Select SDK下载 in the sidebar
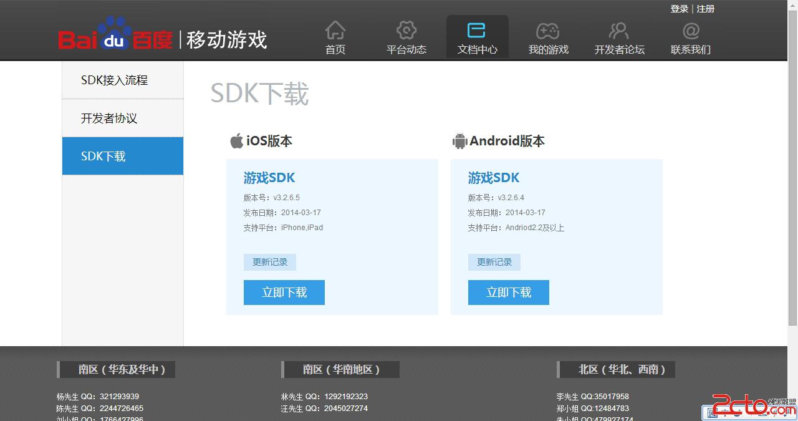This screenshot has width=798, height=421. click(123, 156)
